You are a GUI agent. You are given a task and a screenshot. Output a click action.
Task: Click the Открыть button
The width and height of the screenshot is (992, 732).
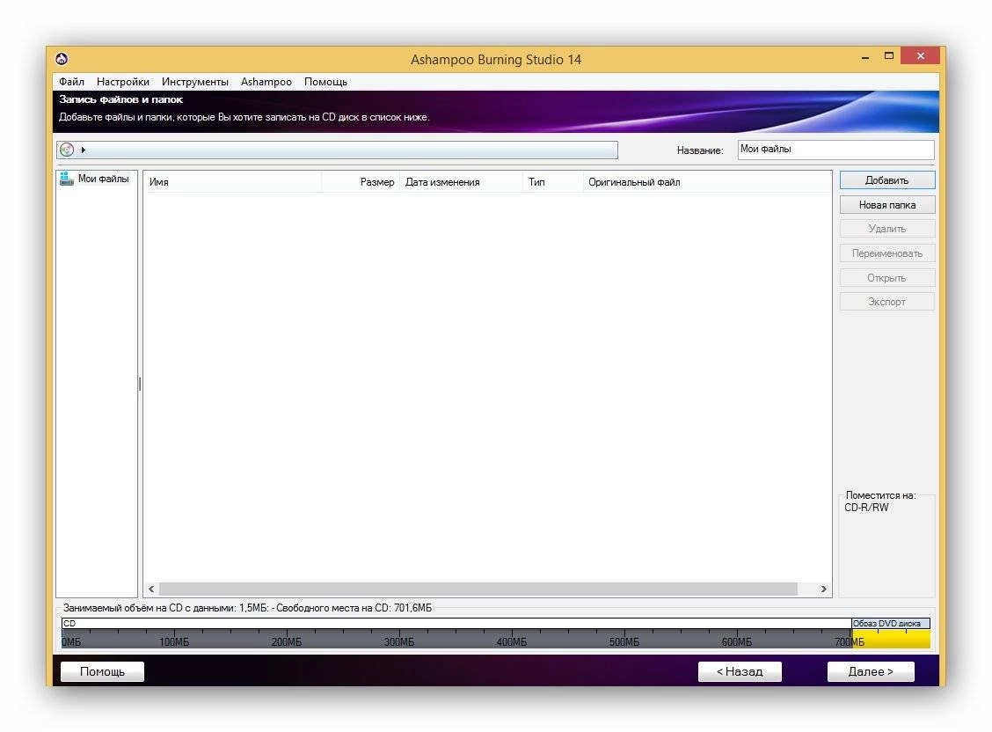coord(887,278)
